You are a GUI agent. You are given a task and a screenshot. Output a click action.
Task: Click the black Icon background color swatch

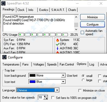pos(33,75)
